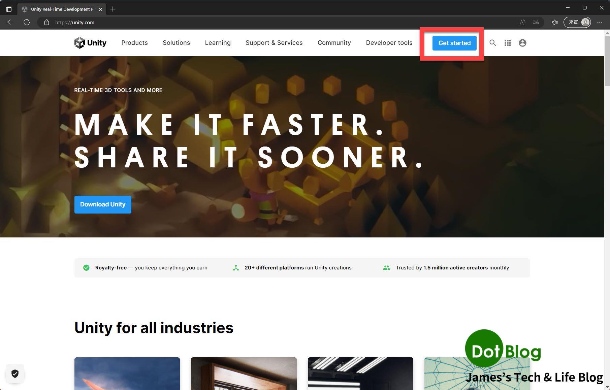The width and height of the screenshot is (610, 390).
Task: Click the Get started button
Action: [x=454, y=43]
